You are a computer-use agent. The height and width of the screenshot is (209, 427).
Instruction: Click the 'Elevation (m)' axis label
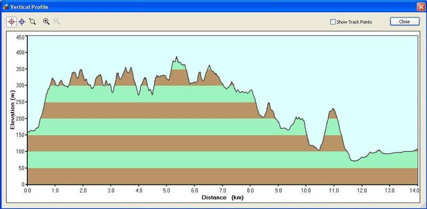[12, 110]
